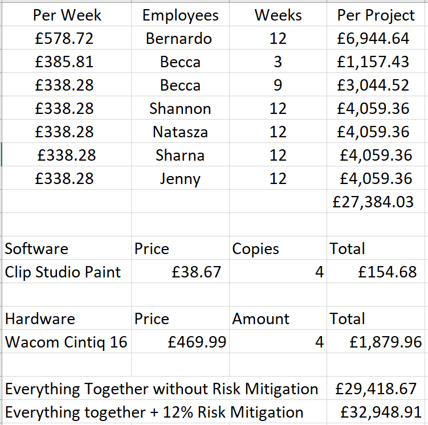Select the £38.67 software price cell

196,272
